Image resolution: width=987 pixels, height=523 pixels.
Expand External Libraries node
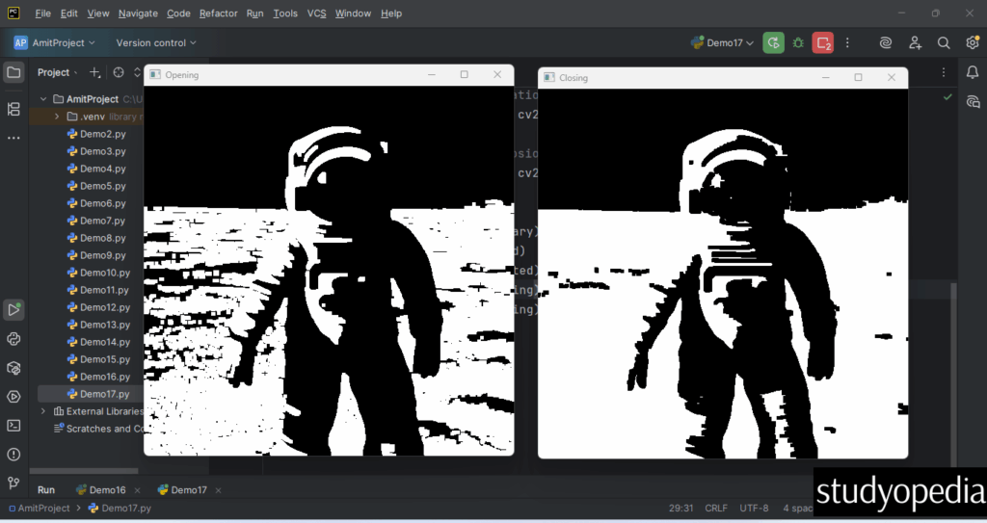(x=42, y=411)
